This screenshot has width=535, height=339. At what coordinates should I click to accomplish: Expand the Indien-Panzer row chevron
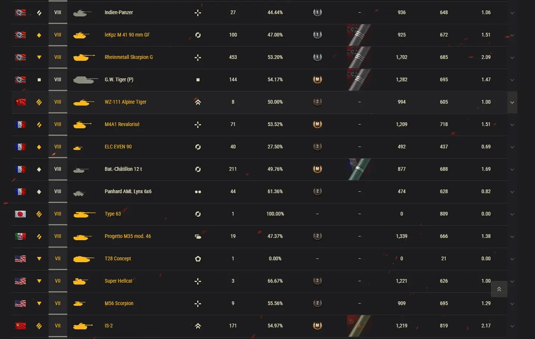coord(512,13)
